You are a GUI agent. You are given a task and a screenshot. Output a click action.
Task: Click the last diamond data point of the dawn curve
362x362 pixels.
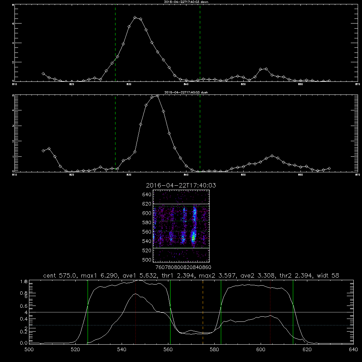coord(329,81)
